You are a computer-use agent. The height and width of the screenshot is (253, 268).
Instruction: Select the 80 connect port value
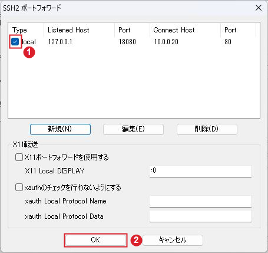coord(228,42)
